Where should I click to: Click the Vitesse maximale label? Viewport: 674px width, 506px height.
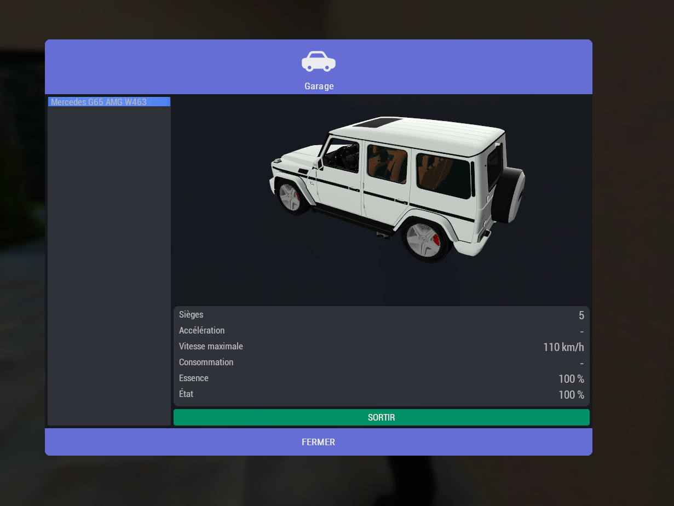pyautogui.click(x=211, y=347)
